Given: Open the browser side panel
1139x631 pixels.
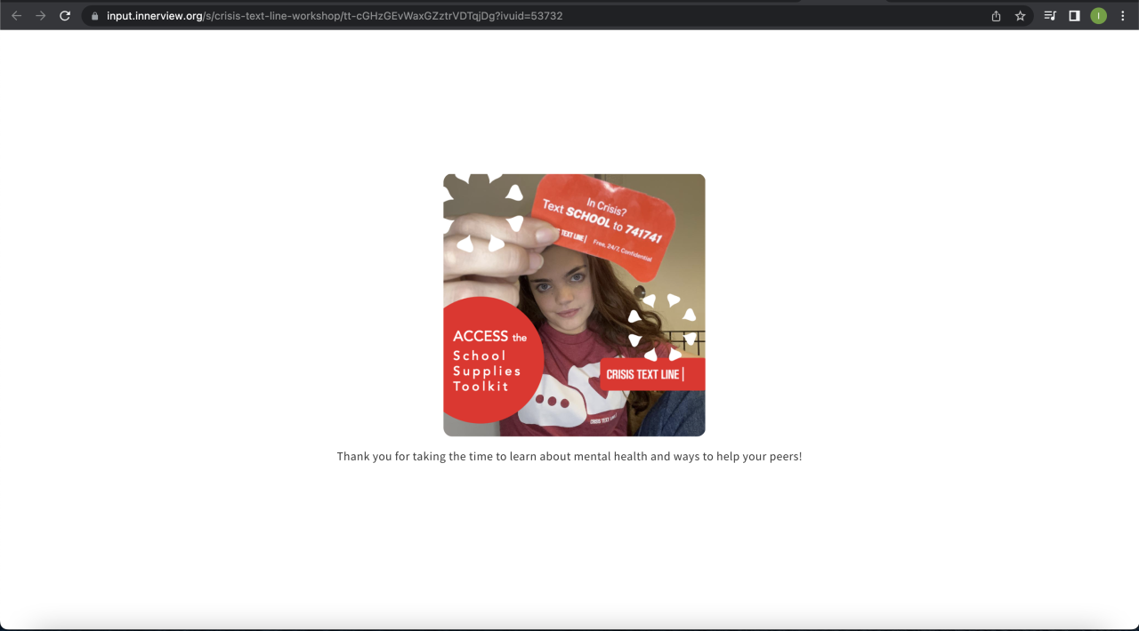Looking at the screenshot, I should (x=1074, y=16).
